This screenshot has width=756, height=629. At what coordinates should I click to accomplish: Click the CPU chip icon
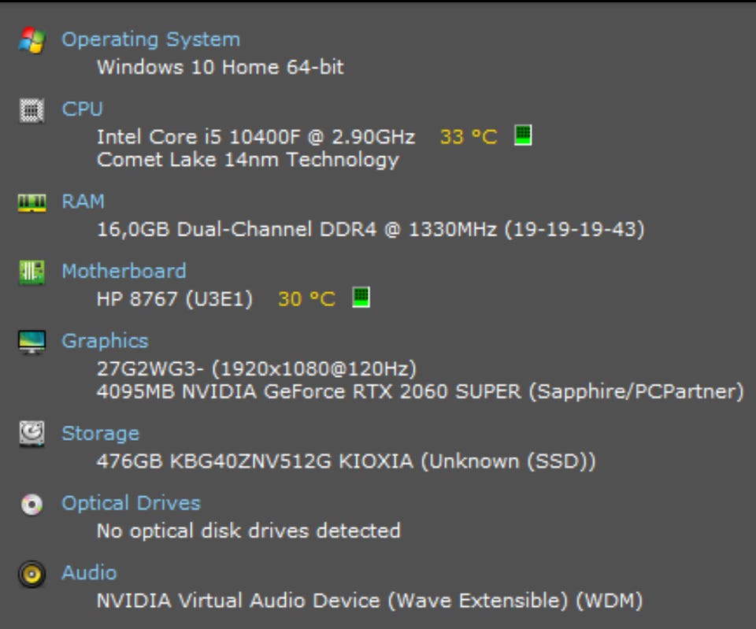pyautogui.click(x=31, y=110)
